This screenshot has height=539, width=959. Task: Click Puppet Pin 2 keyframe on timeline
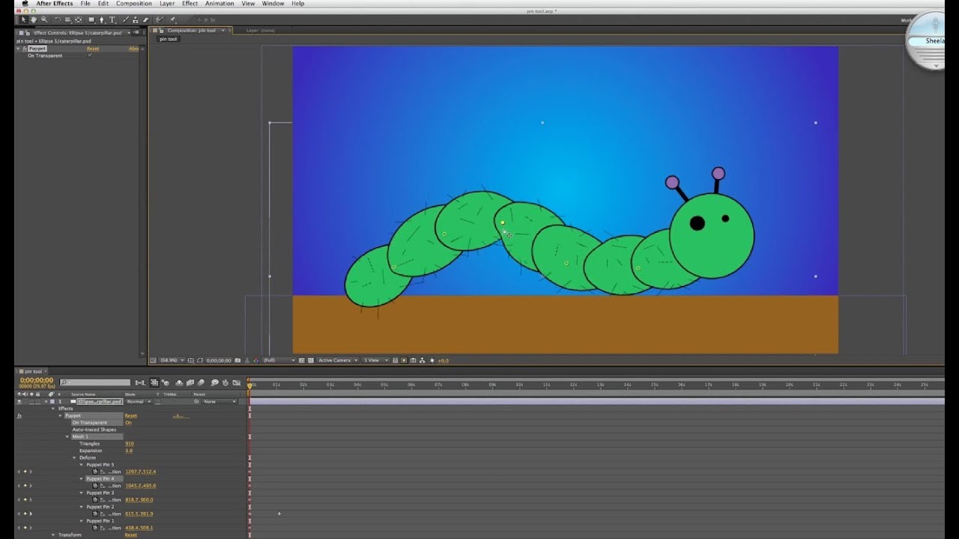279,514
